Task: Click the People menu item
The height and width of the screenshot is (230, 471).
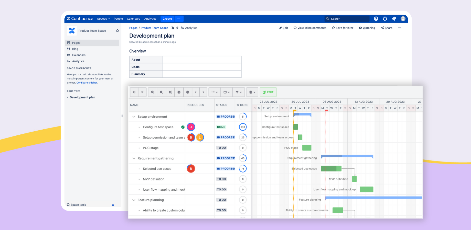Action: (x=118, y=19)
